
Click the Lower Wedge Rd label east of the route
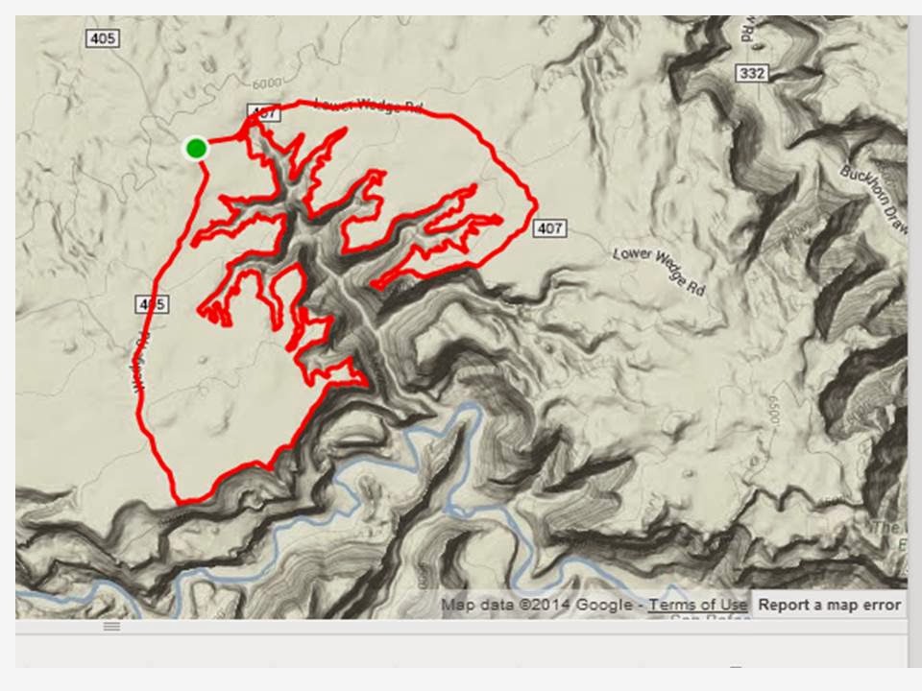(x=659, y=271)
